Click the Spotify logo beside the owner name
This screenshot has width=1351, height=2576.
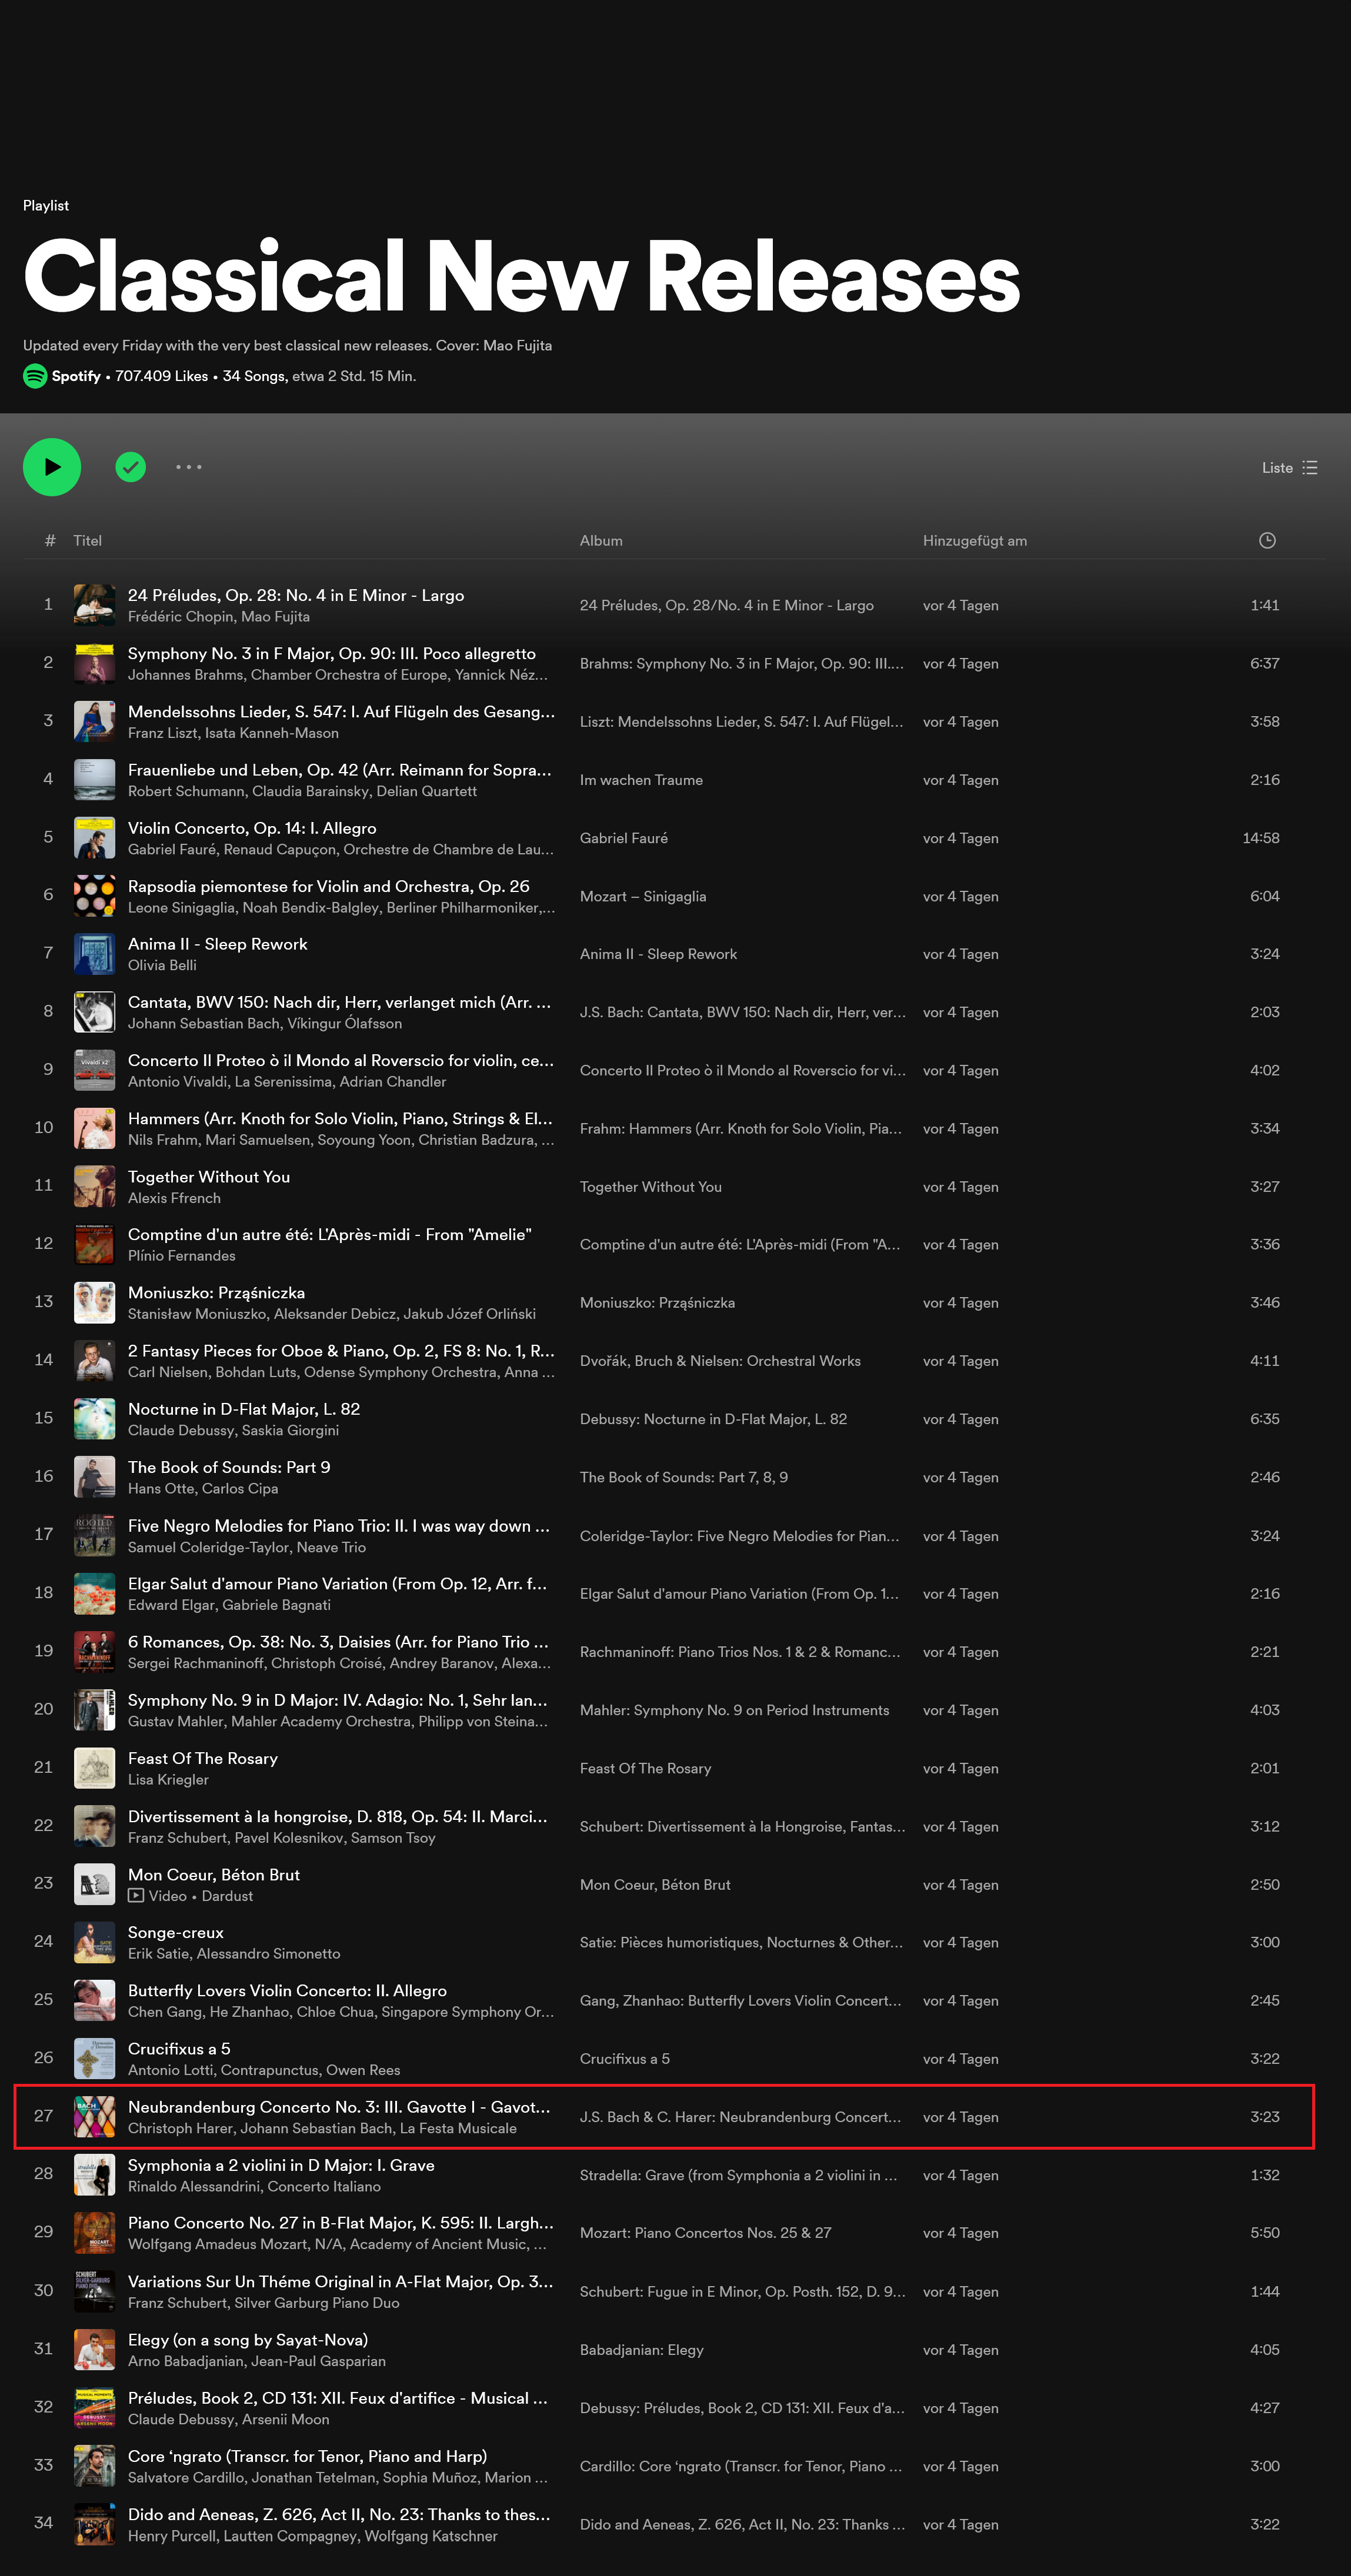coord(35,376)
